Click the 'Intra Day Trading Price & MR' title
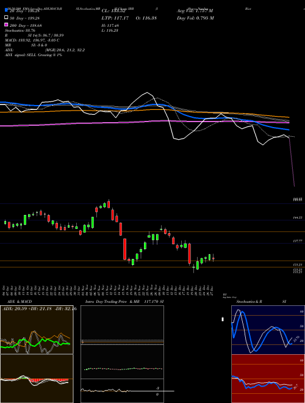The width and height of the screenshot is (305, 403). [x=112, y=302]
